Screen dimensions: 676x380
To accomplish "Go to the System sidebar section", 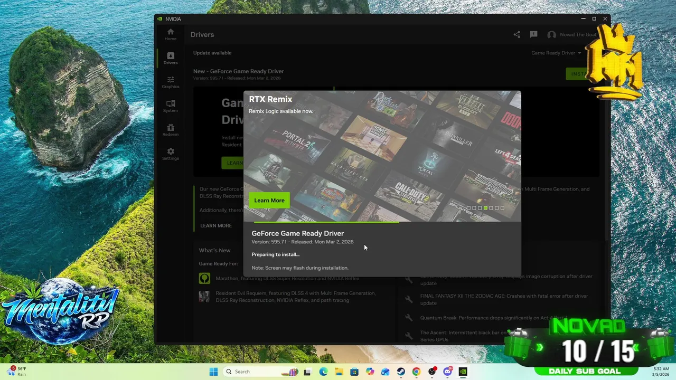I will click(x=170, y=106).
